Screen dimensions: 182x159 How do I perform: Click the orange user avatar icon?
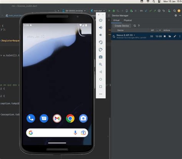click(179, 11)
